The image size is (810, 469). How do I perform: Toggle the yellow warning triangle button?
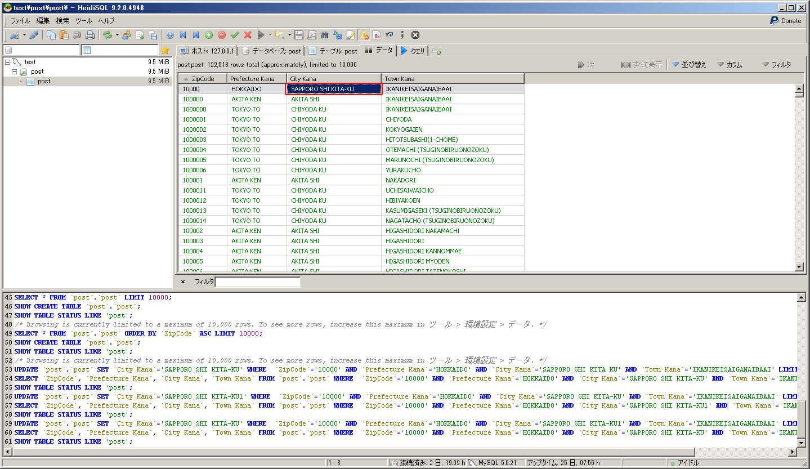click(364, 35)
